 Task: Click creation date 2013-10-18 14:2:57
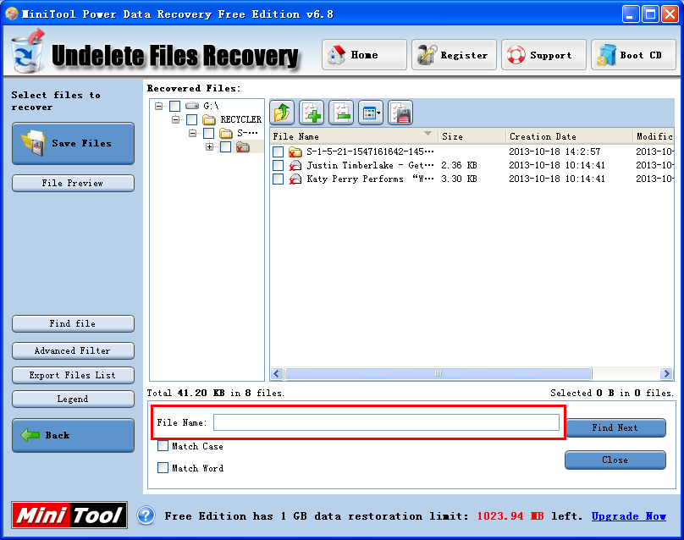coord(554,152)
